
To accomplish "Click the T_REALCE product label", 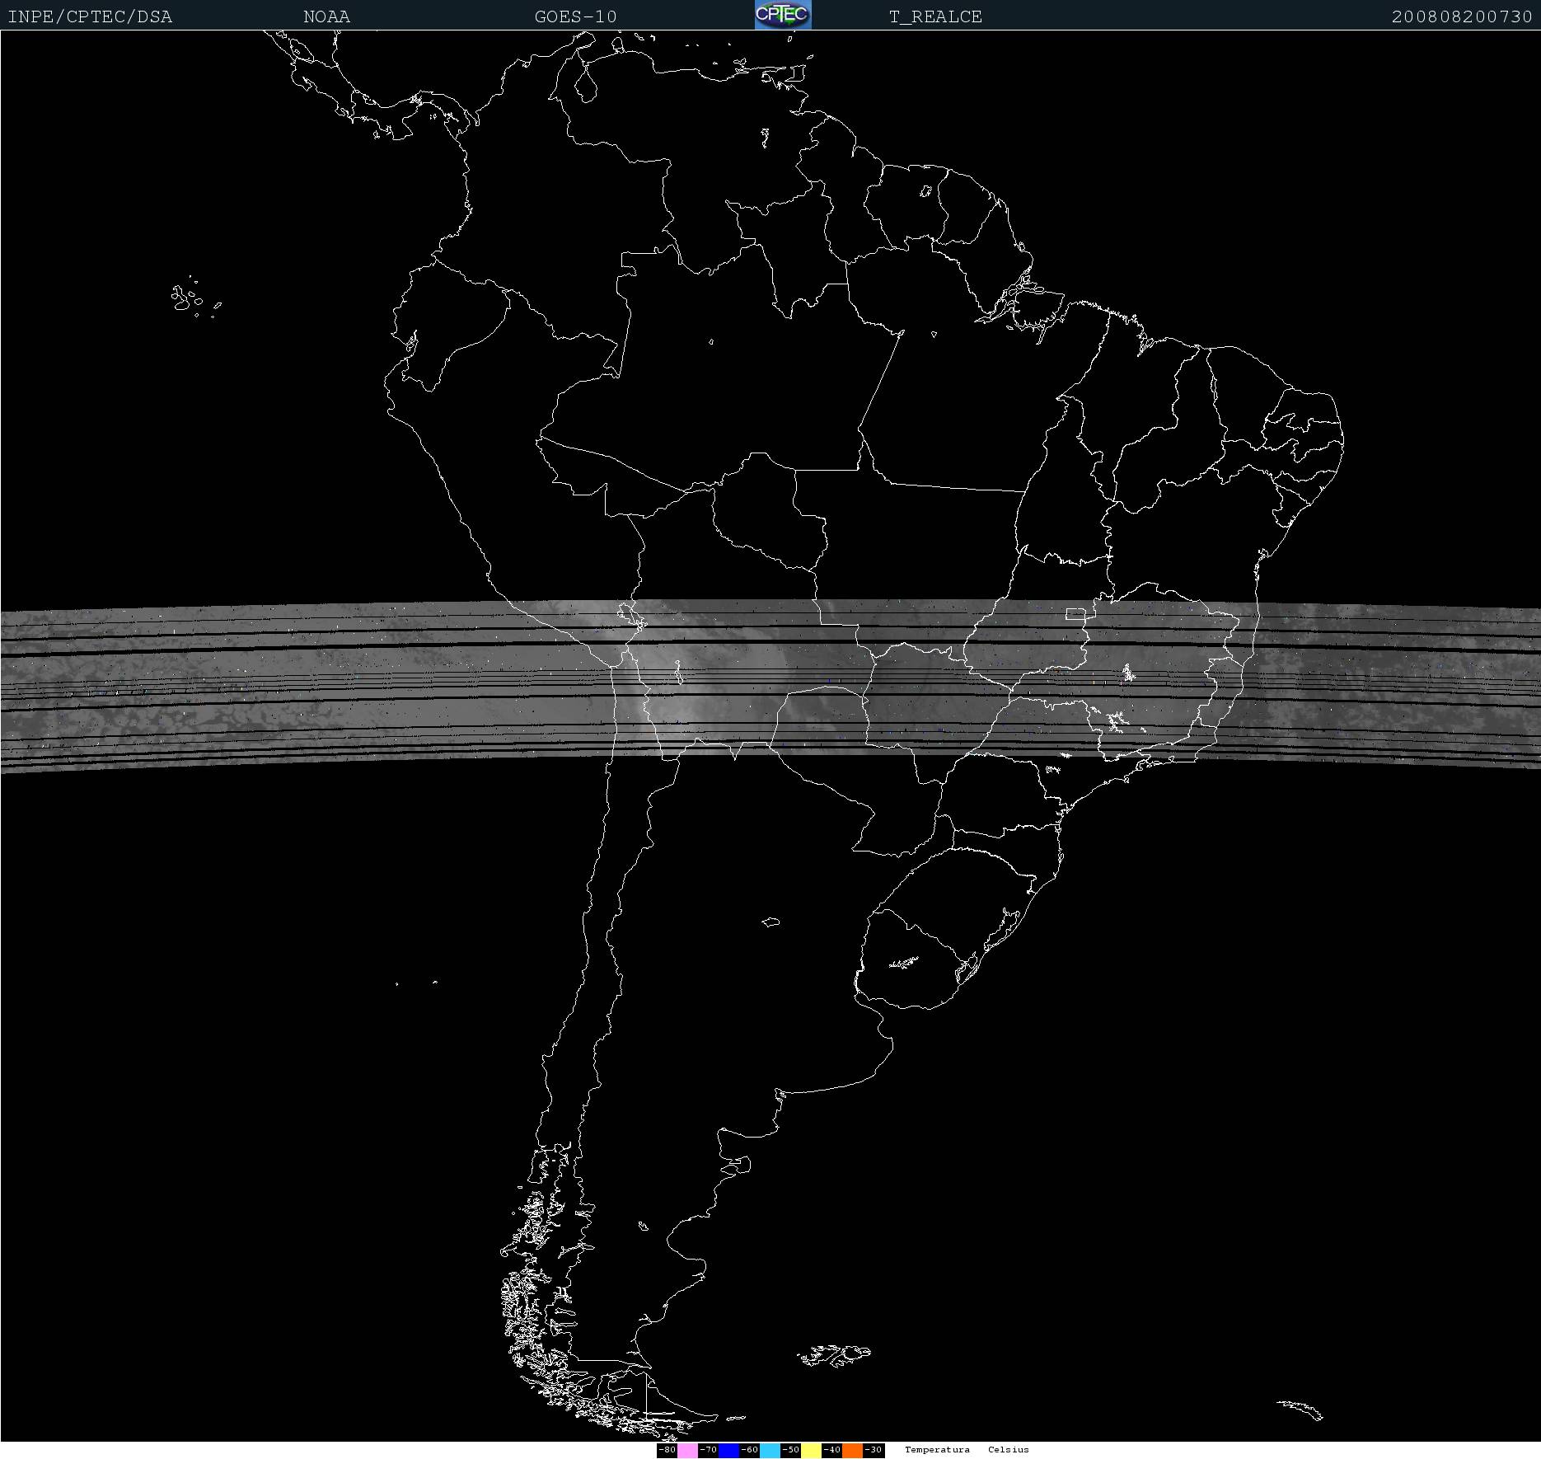I will point(935,16).
